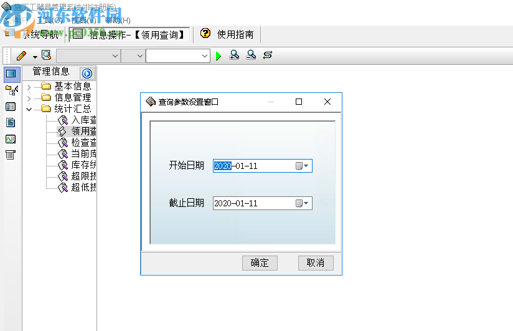The height and width of the screenshot is (331, 513).
Task: Select the list form icon in left sidebar
Action: click(x=11, y=107)
